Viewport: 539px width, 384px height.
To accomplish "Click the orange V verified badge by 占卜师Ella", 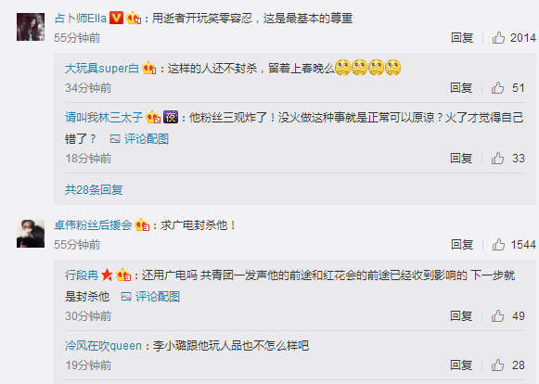I will tap(116, 18).
